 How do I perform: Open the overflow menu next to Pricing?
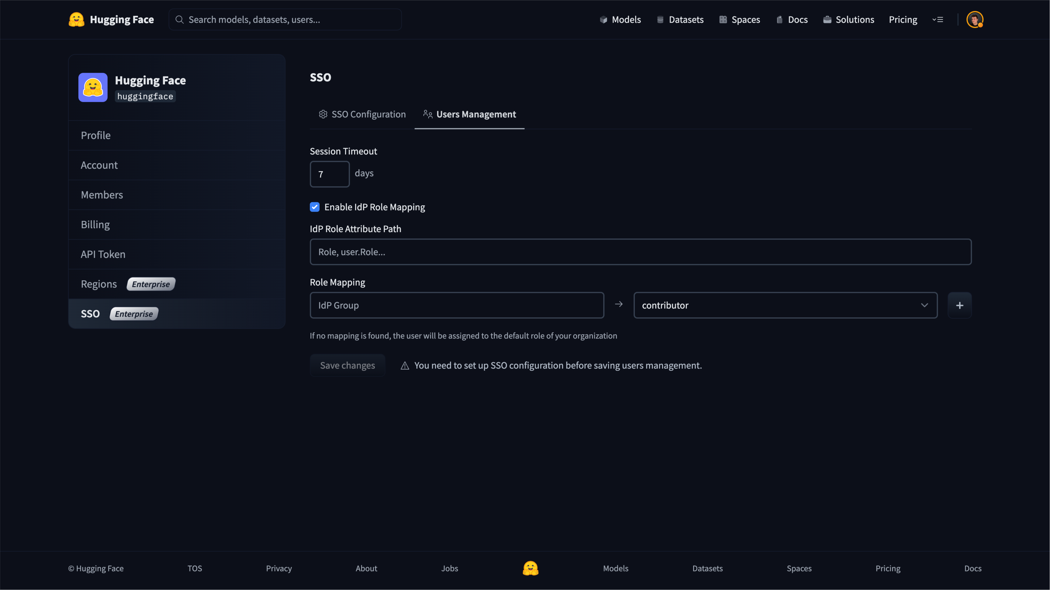click(938, 19)
